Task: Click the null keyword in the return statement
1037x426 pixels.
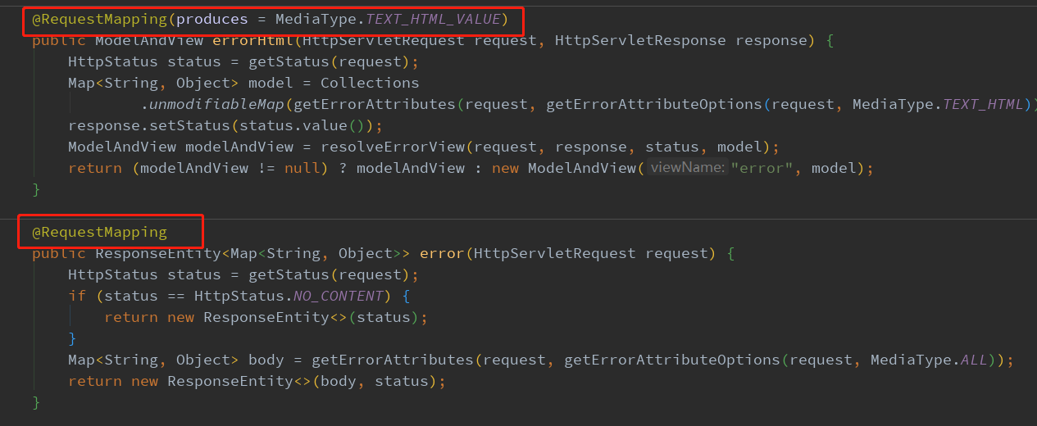Action: click(302, 168)
